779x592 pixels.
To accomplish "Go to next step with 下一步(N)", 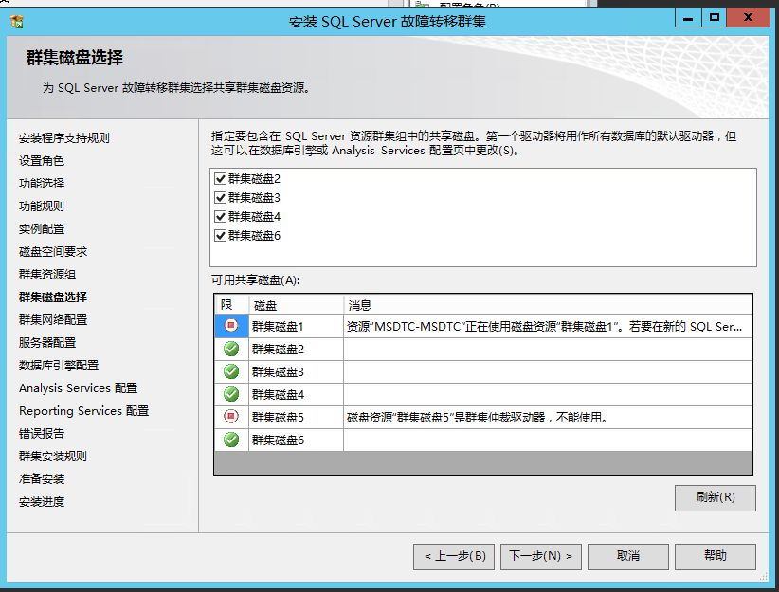I will (x=540, y=556).
